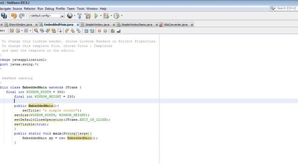The height and width of the screenshot is (168, 298).
Task: Click the grey Redo arrow
Action: click(22, 16)
